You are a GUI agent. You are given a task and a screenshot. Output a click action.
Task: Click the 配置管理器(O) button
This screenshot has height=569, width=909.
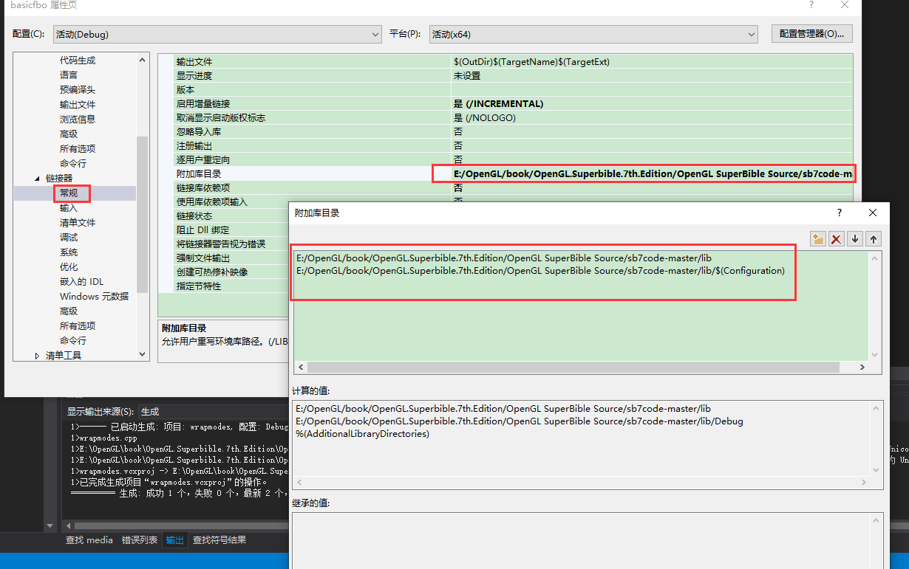pos(811,33)
